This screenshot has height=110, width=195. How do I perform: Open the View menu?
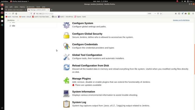tap(16, 7)
